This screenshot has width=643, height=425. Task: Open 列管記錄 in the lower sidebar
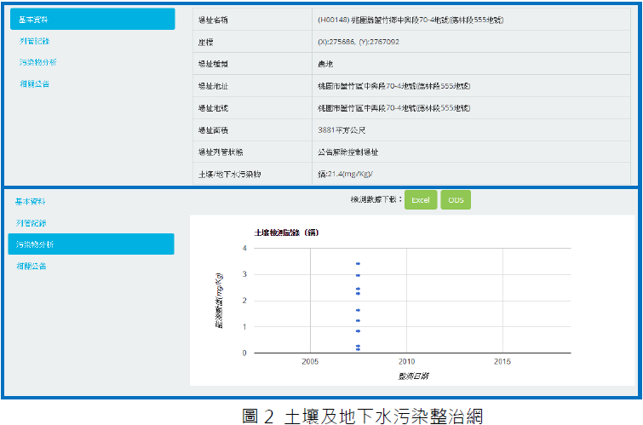[x=31, y=223]
